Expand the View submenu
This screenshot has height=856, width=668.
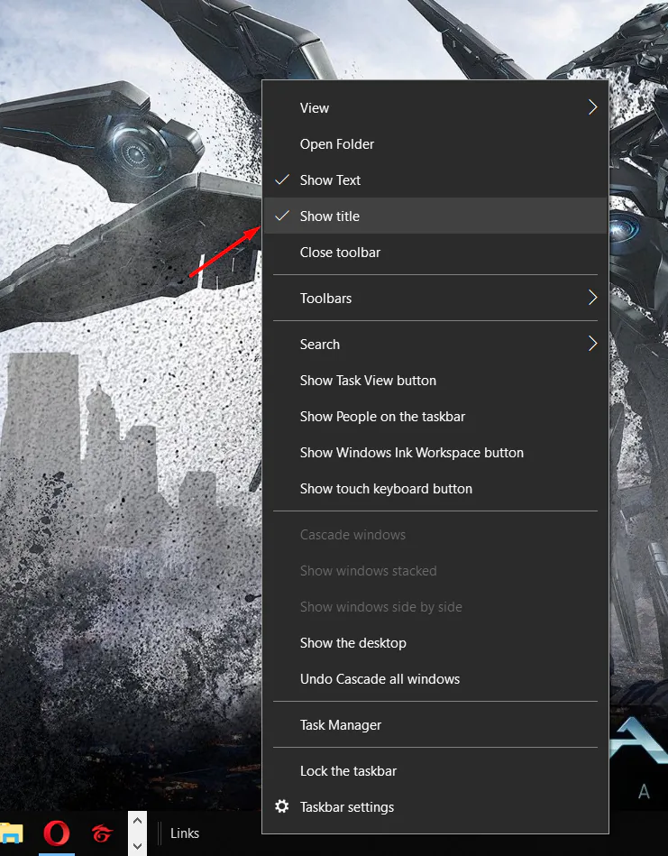(x=435, y=107)
